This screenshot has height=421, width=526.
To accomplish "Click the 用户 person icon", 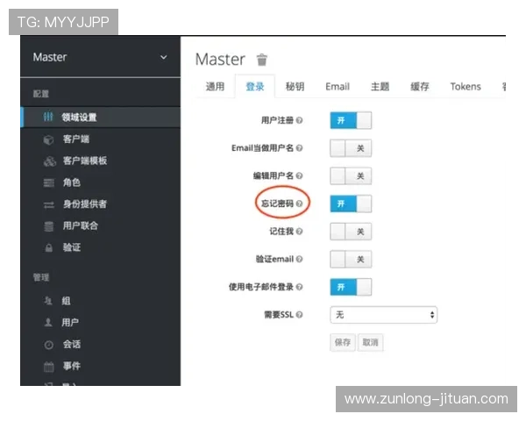I will [x=48, y=322].
